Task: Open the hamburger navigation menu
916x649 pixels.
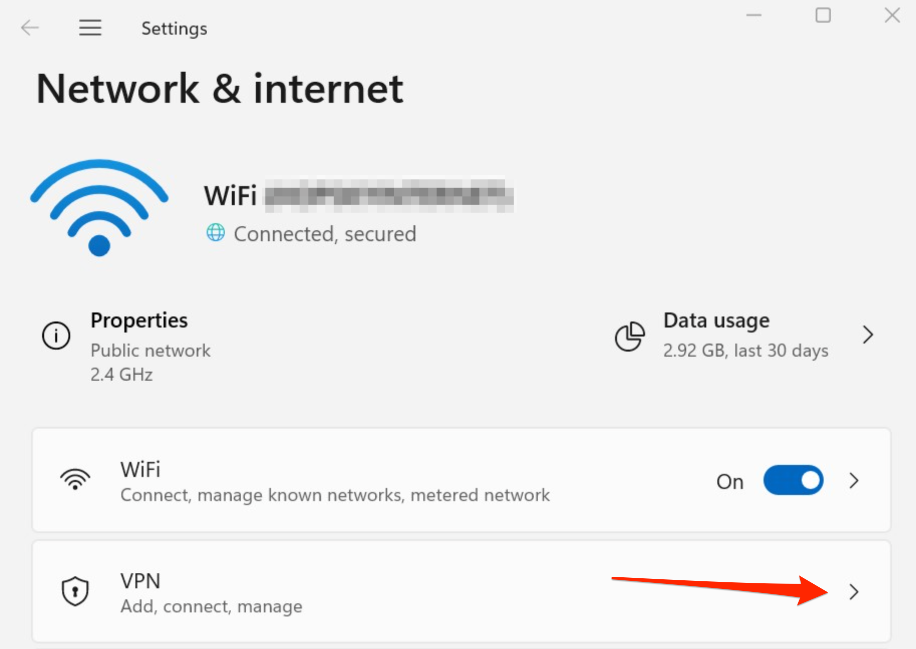Action: coord(90,28)
